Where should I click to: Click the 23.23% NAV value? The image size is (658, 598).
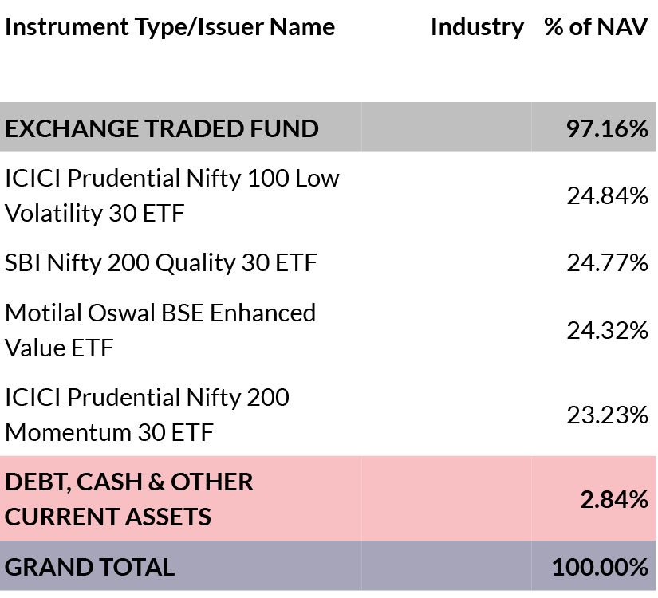(x=607, y=415)
